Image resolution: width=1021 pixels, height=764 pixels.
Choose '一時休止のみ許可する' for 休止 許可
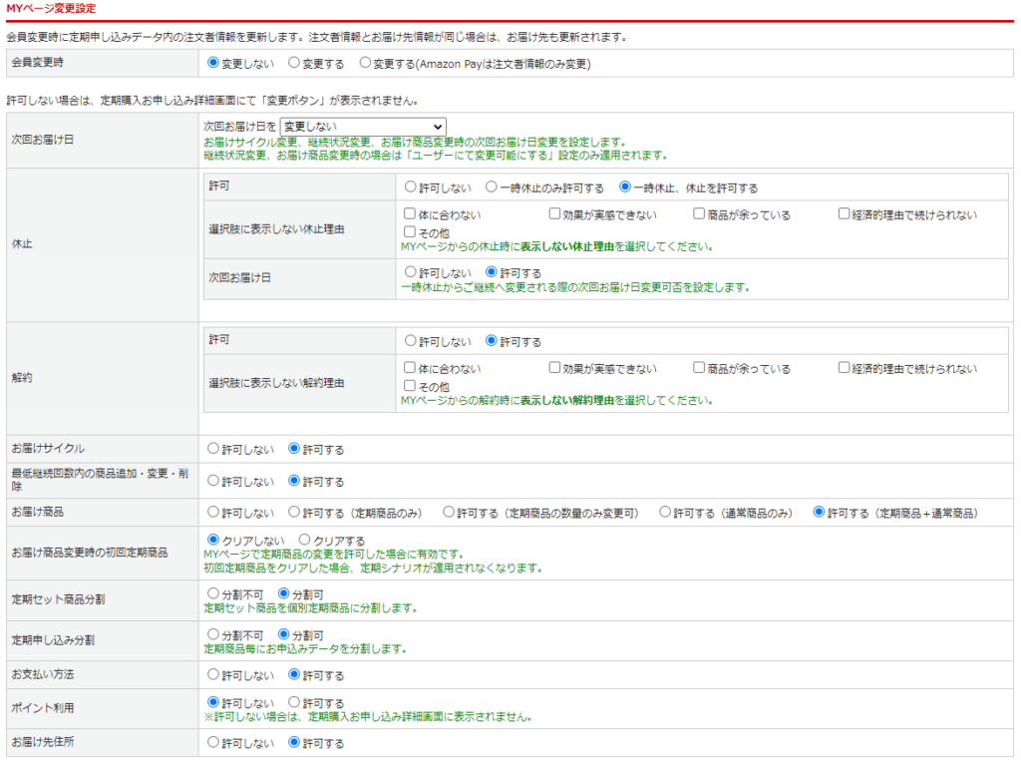coord(492,188)
